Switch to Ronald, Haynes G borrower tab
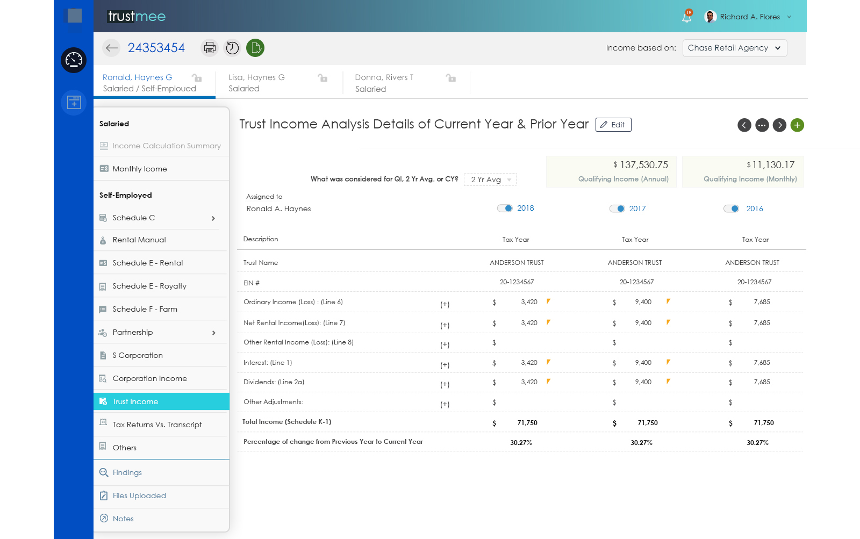Screen dimensions: 860x539 pos(154,83)
